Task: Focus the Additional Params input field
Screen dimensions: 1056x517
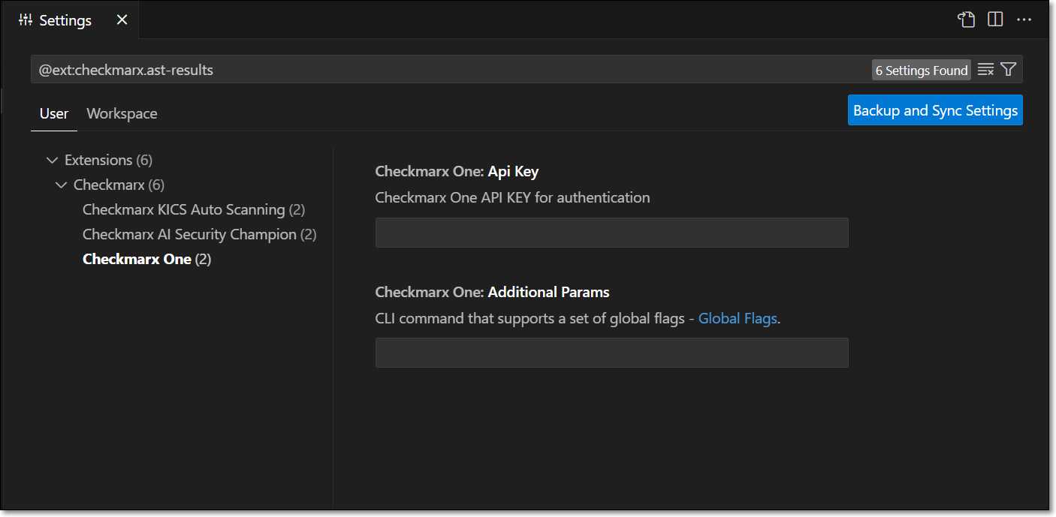Action: (612, 353)
